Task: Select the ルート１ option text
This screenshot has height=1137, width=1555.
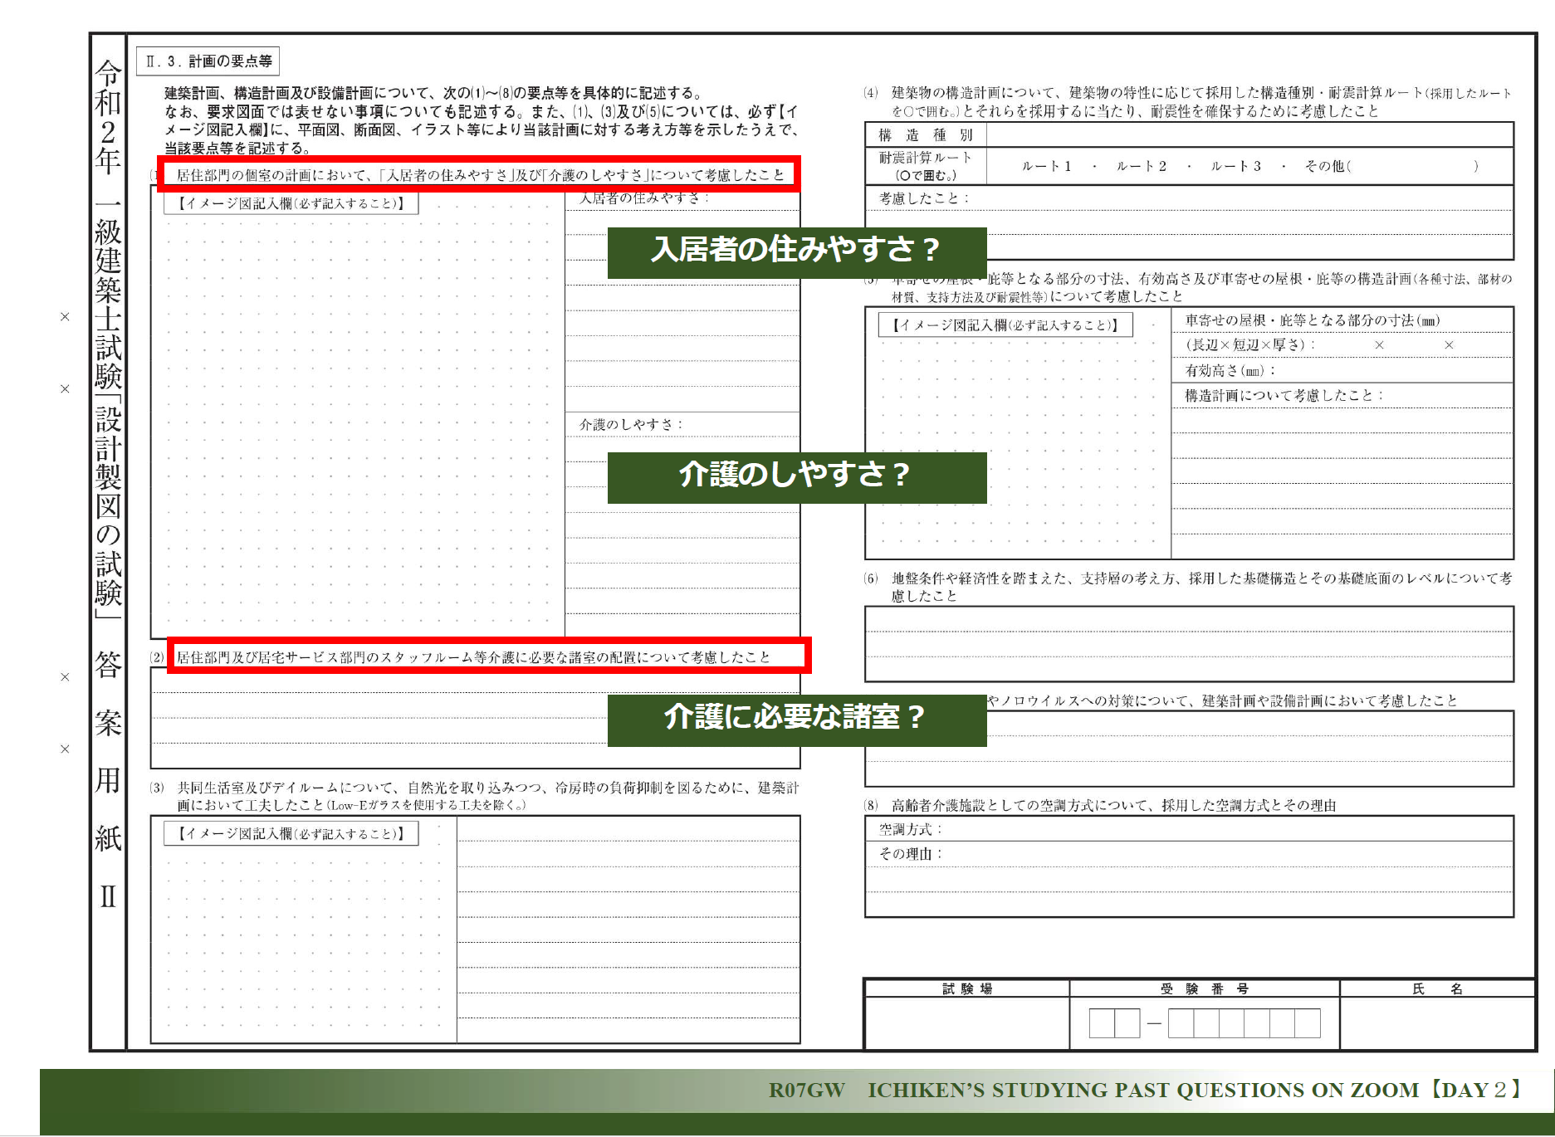Action: click(x=1046, y=166)
